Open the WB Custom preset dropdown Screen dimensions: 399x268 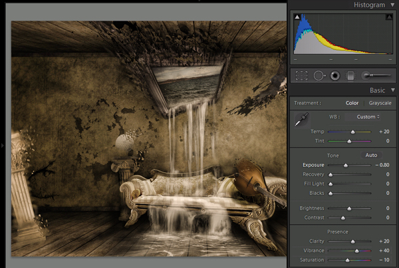click(368, 117)
